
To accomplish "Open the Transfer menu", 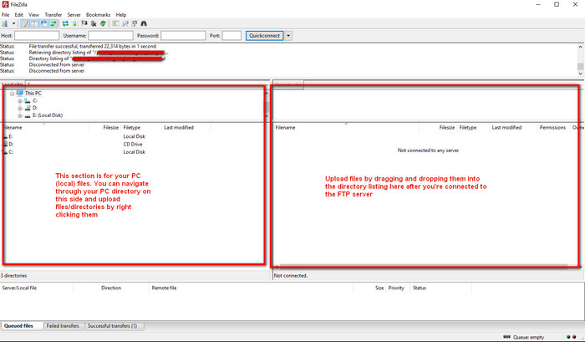I will click(x=53, y=15).
